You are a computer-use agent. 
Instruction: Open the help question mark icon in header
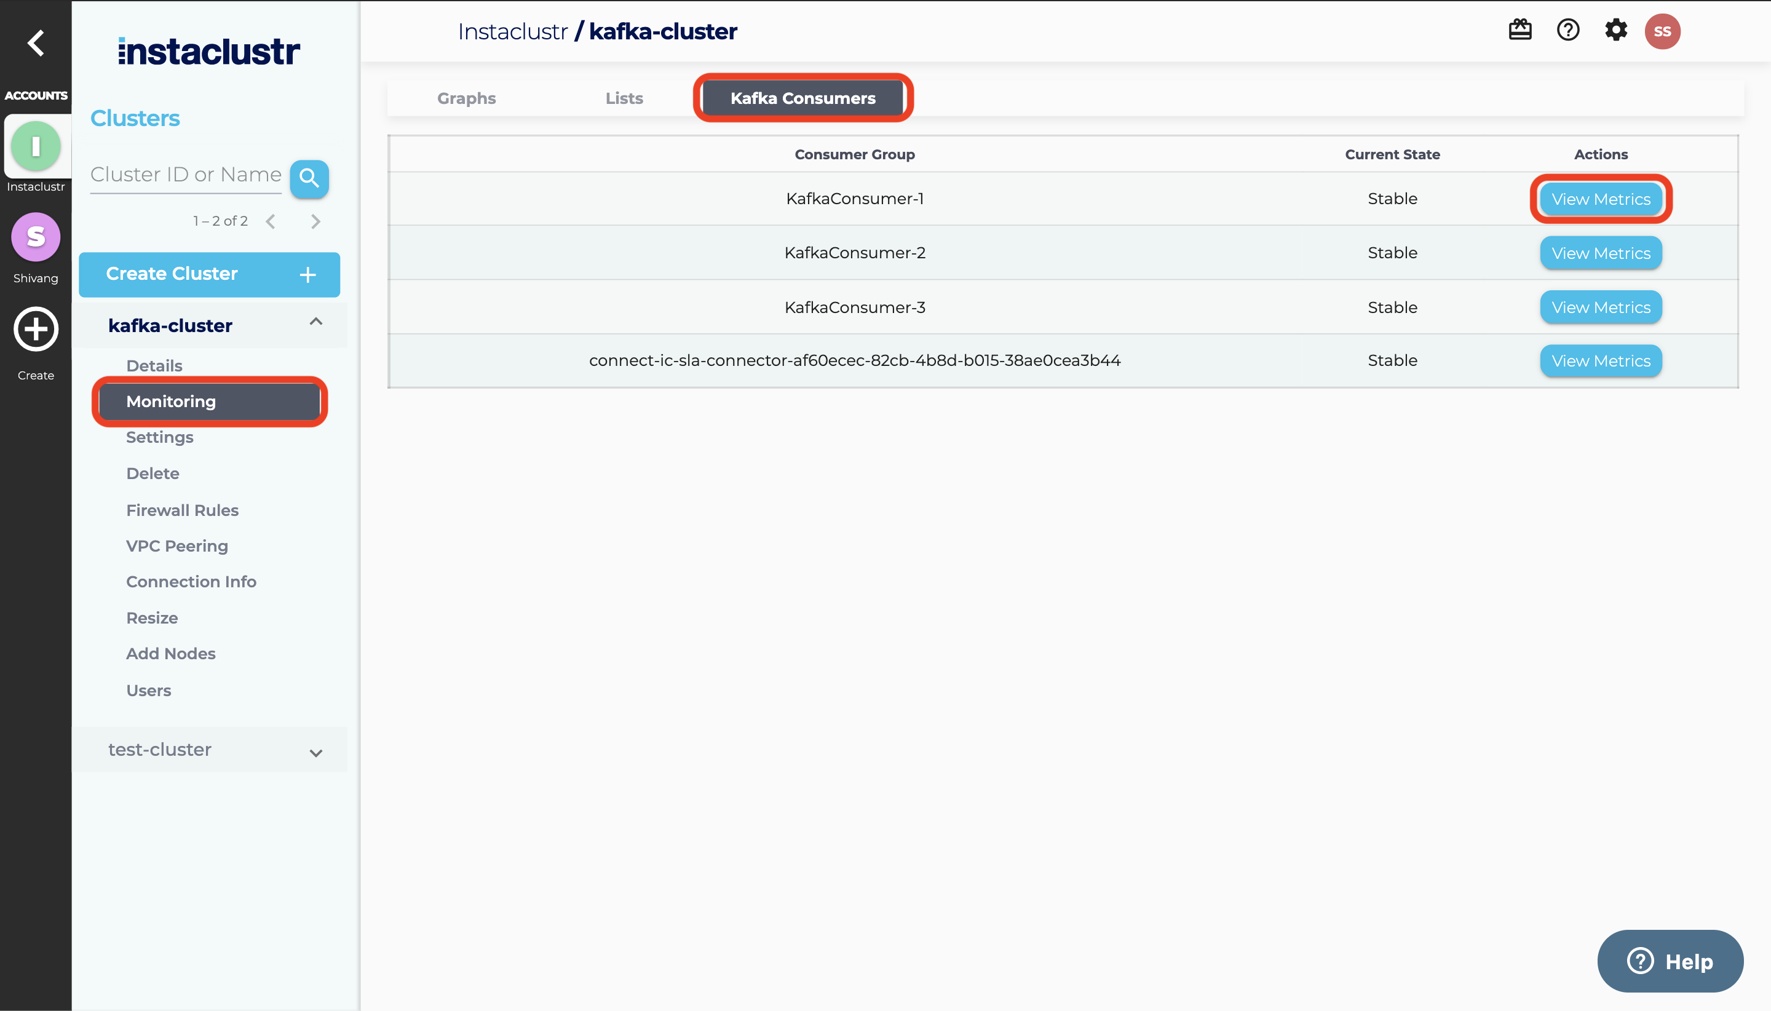(1567, 31)
